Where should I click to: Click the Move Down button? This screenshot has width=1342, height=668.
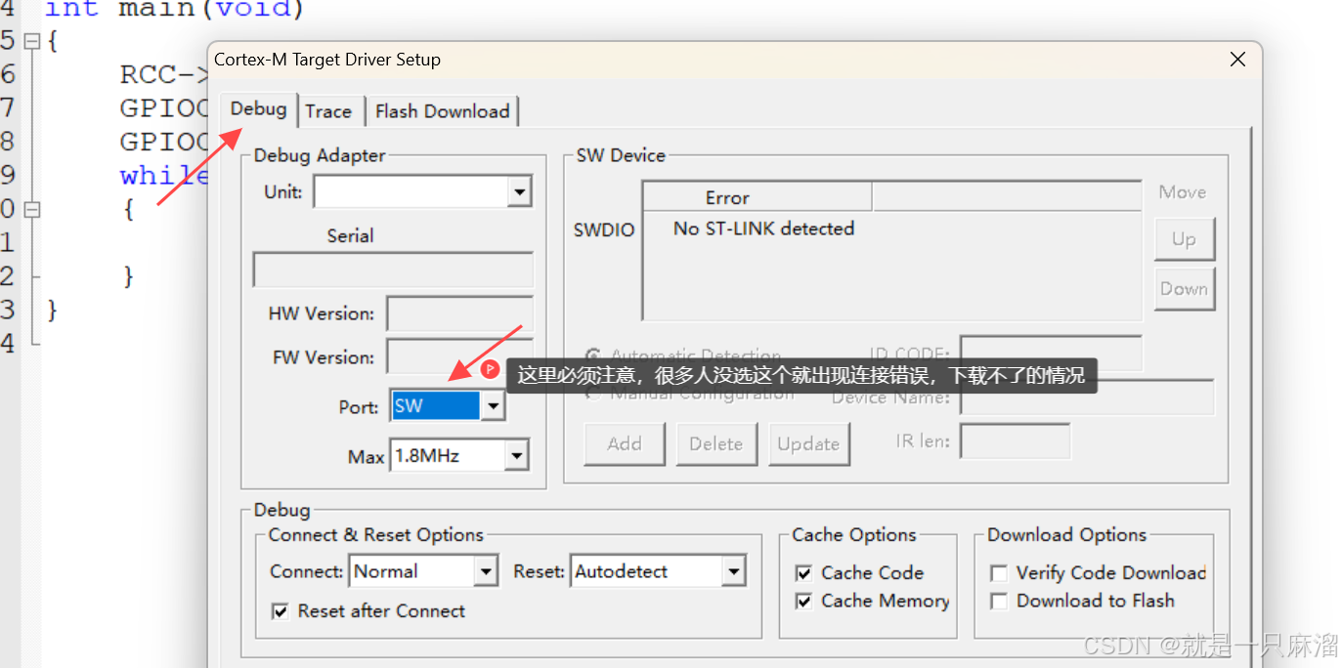click(x=1184, y=289)
